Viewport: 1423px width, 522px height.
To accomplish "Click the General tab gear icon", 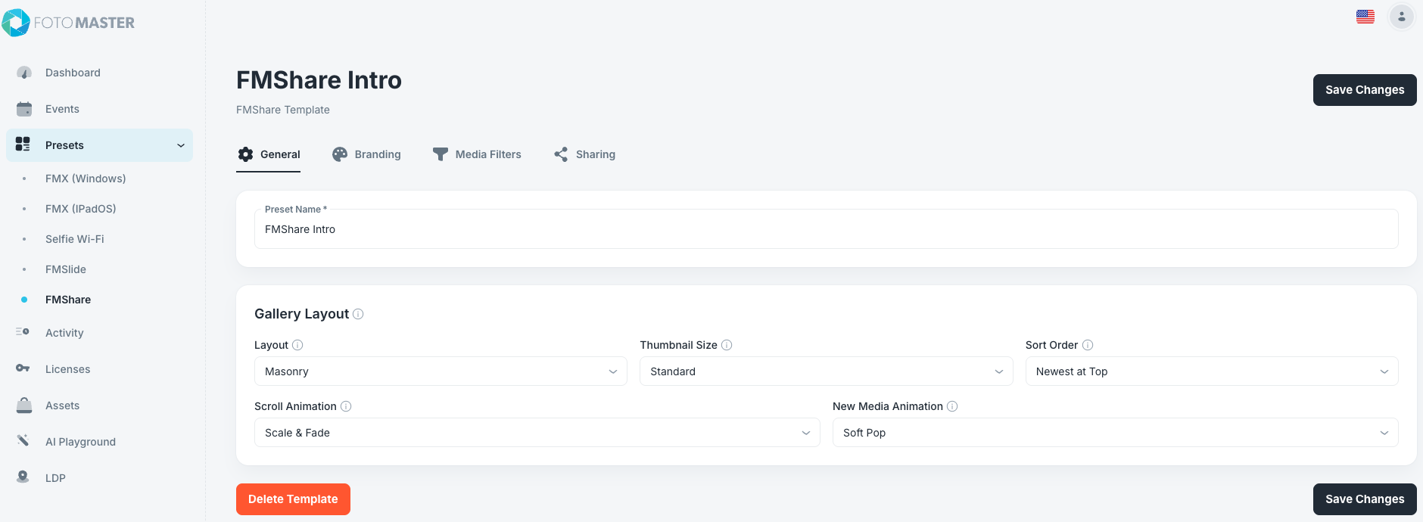I will [x=245, y=154].
